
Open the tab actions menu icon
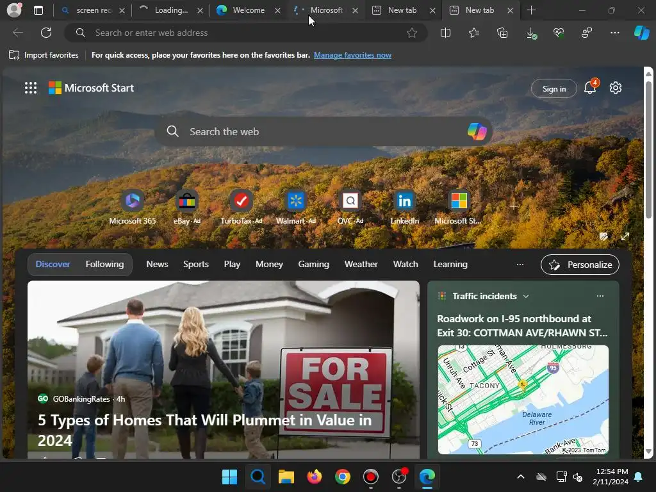click(38, 10)
